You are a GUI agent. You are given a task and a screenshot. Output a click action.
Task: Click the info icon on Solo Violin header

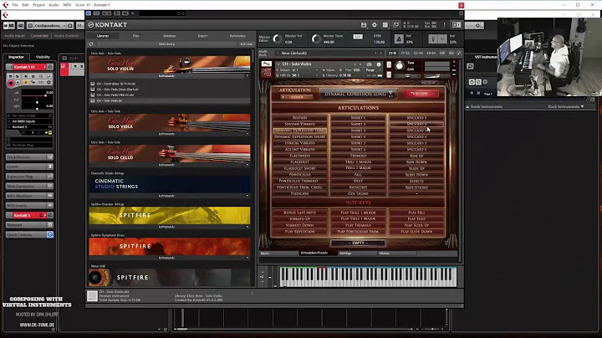[379, 64]
